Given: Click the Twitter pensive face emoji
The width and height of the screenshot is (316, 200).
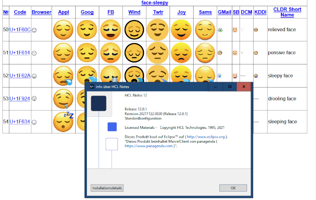Looking at the screenshot, I should pos(158,53).
